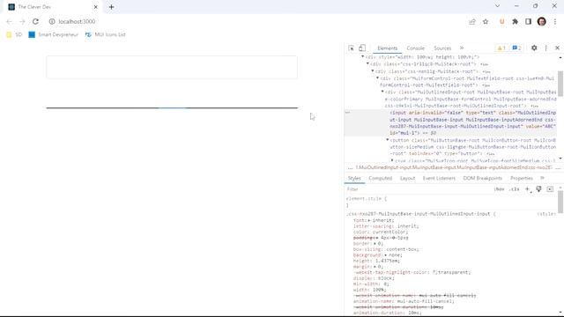The image size is (564, 317).
Task: Click the breadcrumb for MuiOutlinedInput-input
Action: pyautogui.click(x=454, y=167)
